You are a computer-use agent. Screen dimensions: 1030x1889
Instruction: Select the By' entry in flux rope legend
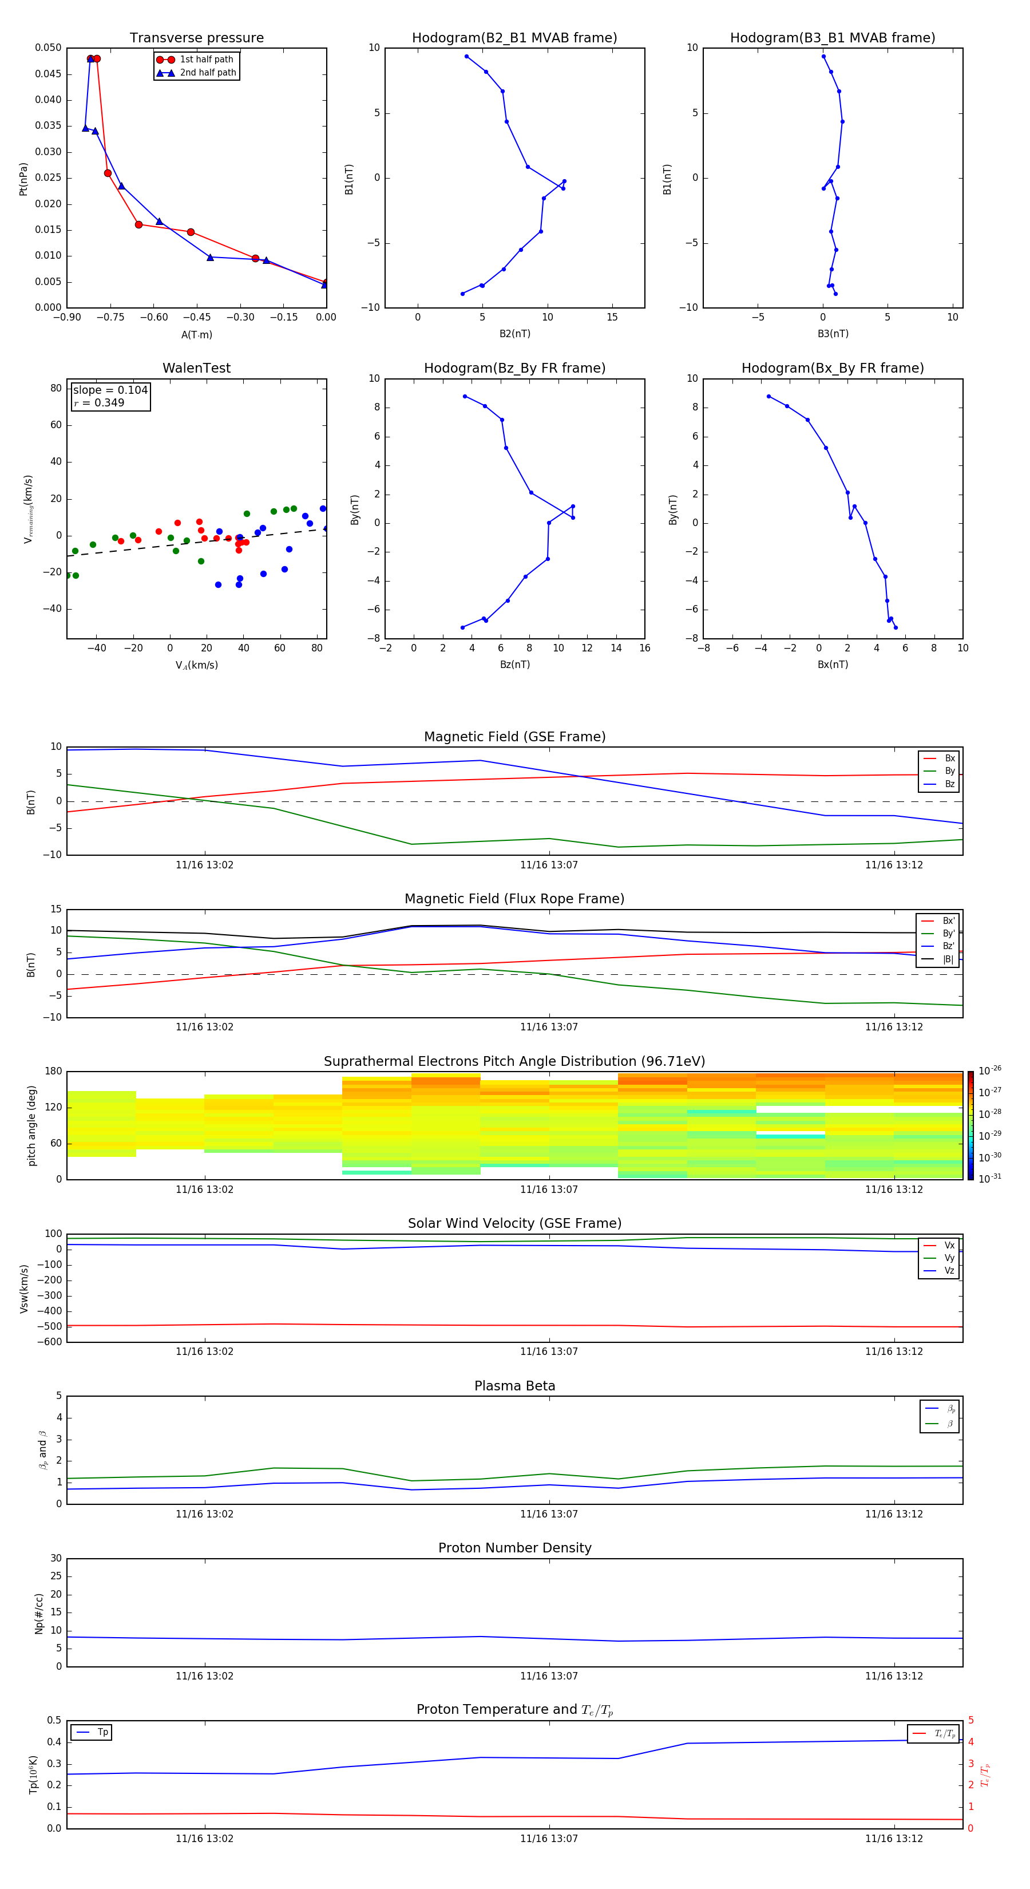(938, 934)
